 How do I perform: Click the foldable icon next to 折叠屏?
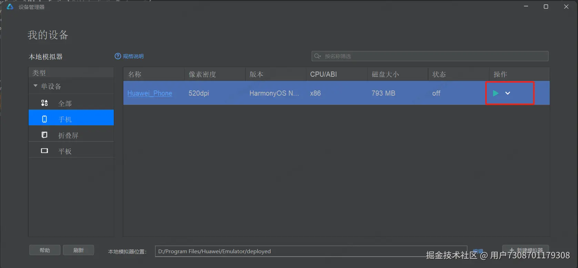click(x=44, y=135)
